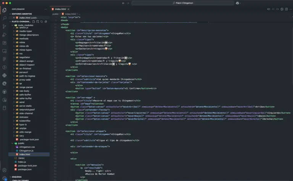Open the Run and Debug view
This screenshot has width=293, height=181.
4,34
